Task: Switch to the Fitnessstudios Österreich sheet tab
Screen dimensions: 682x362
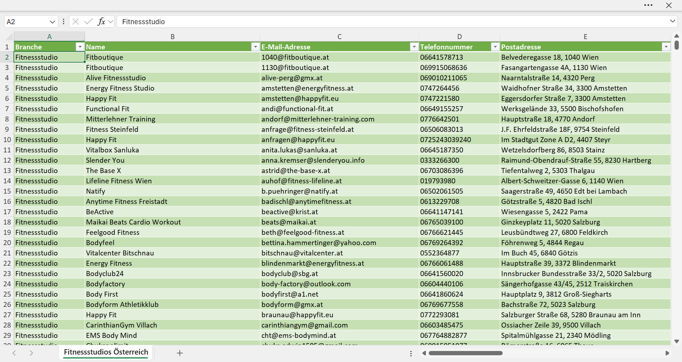Action: pos(106,352)
